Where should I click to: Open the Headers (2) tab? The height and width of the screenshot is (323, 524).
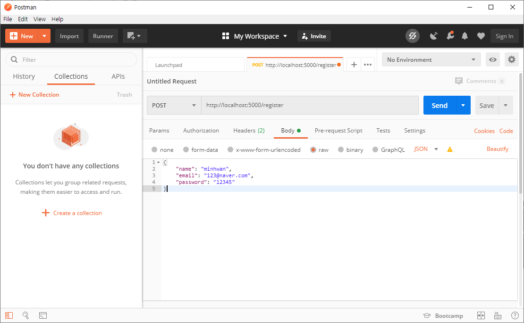(x=249, y=131)
